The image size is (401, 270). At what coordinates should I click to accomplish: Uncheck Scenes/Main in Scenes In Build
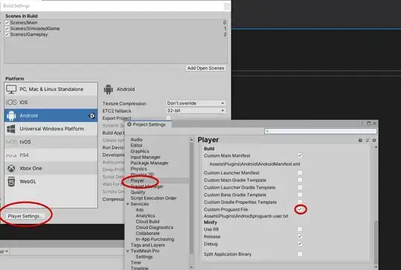(x=7, y=23)
